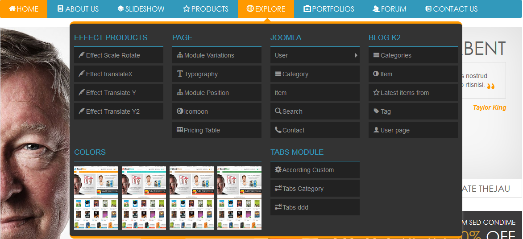This screenshot has width=523, height=239.
Task: Select the fourth green color scheme thumbnail
Action: pos(239,198)
